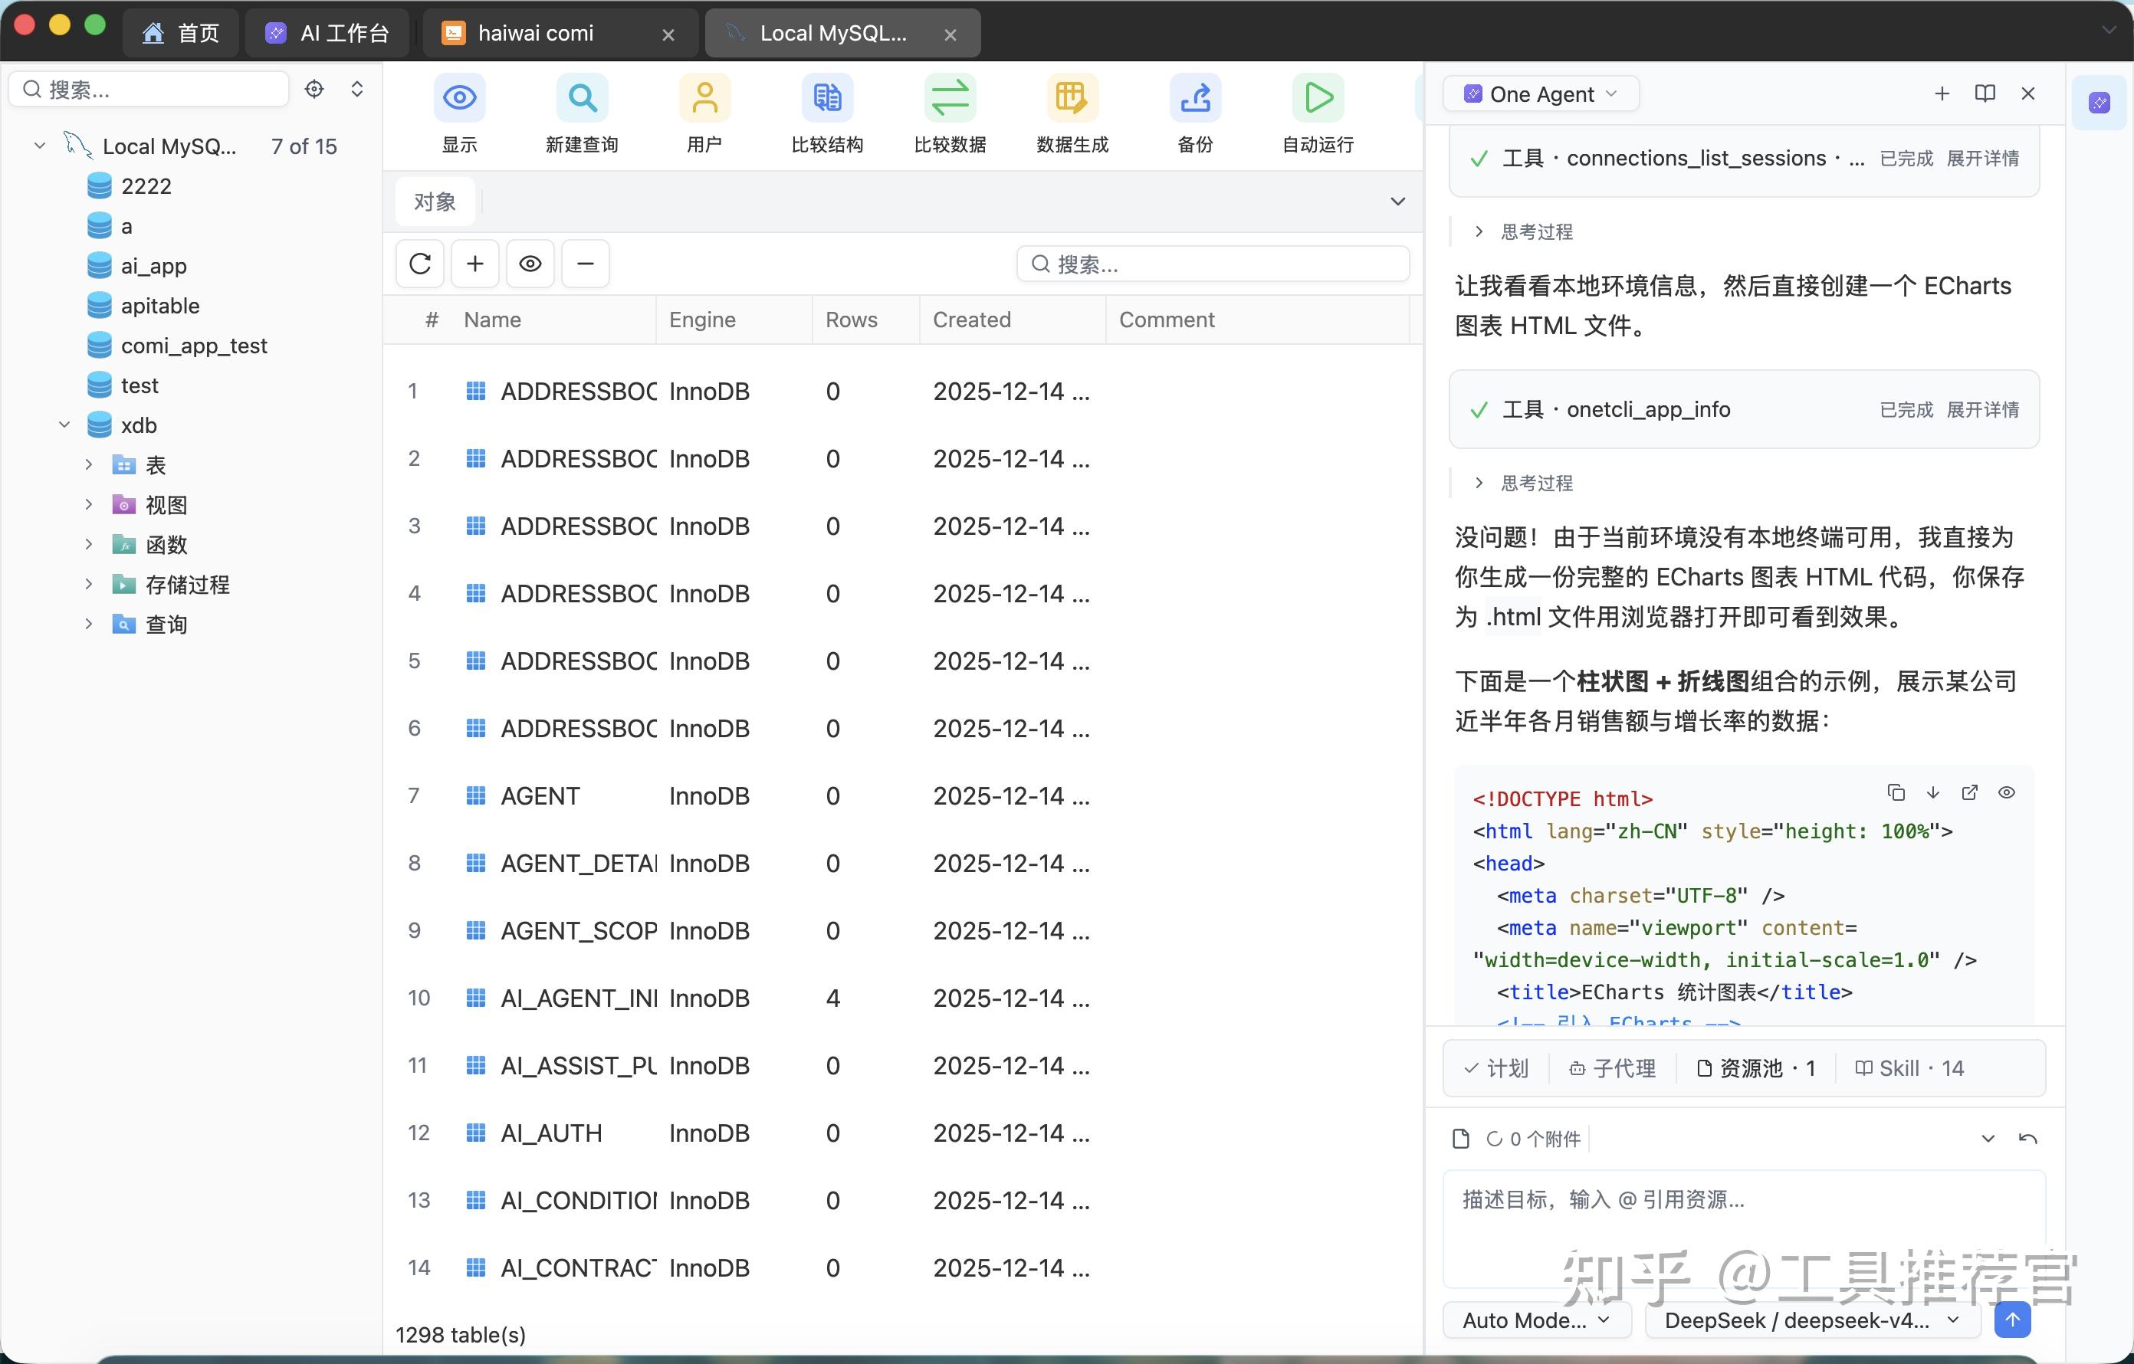Expand the 表 (Tables) folder
The height and width of the screenshot is (1364, 2134).
[x=89, y=464]
